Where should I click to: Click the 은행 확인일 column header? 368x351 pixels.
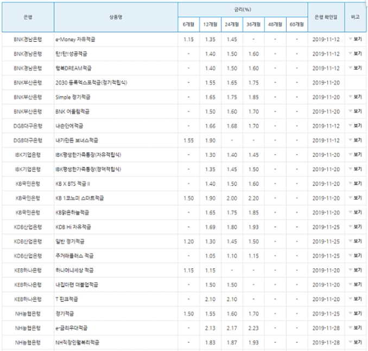pyautogui.click(x=326, y=17)
